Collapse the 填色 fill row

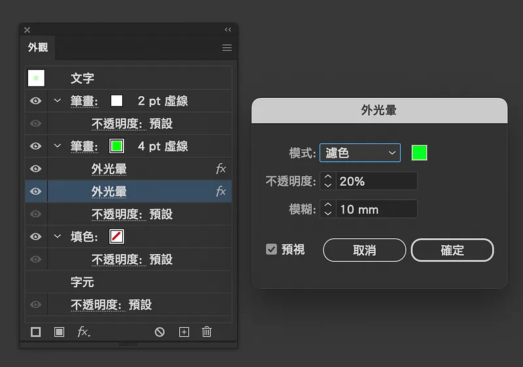(58, 236)
